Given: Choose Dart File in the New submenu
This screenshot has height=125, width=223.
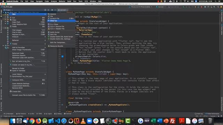Looking at the screenshot, I should coord(61,34).
